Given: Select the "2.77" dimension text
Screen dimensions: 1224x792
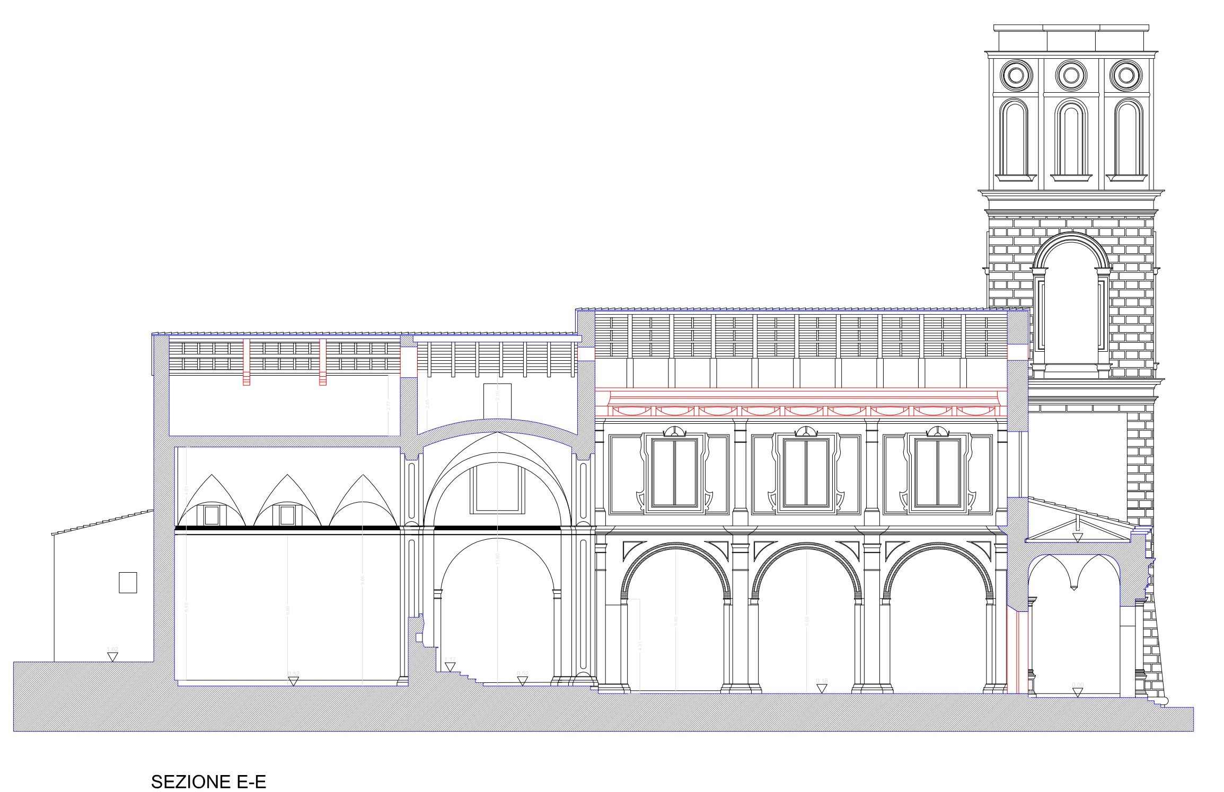Looking at the screenshot, I should click(x=388, y=405).
